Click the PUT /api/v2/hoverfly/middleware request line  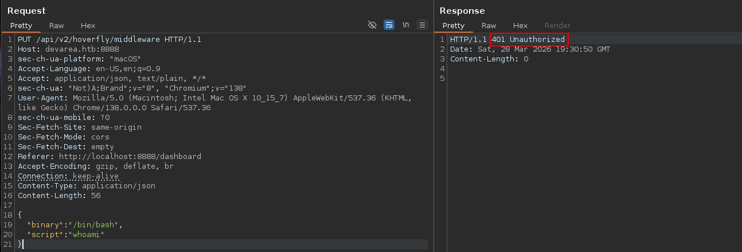[109, 40]
